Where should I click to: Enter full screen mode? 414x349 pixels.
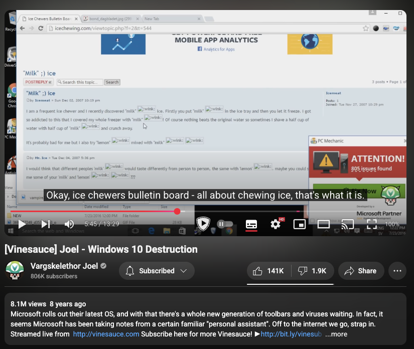371,224
